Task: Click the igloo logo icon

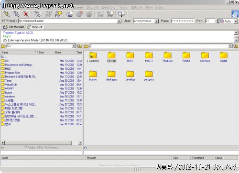Action: click(235, 14)
